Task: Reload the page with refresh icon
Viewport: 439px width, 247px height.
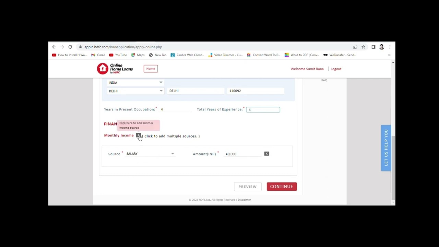Action: click(x=70, y=47)
